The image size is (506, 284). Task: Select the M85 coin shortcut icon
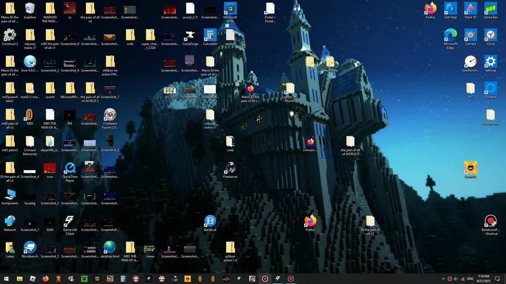point(30,115)
